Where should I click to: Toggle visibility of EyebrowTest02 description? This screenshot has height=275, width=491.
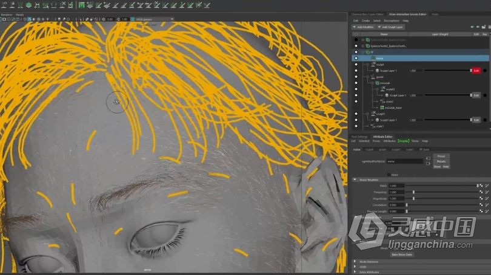[x=356, y=46]
